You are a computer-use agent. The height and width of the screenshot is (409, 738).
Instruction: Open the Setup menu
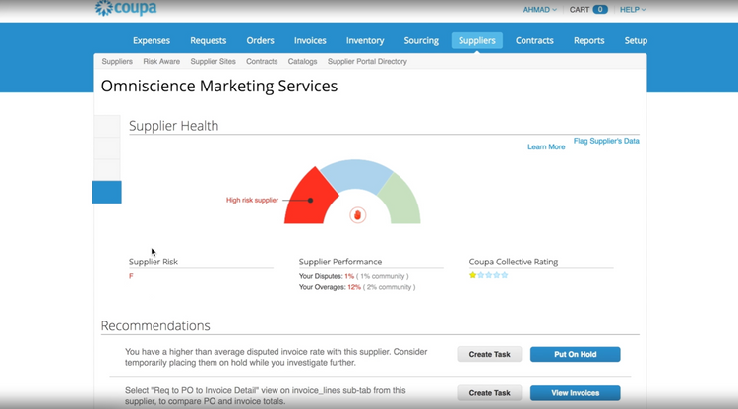636,41
